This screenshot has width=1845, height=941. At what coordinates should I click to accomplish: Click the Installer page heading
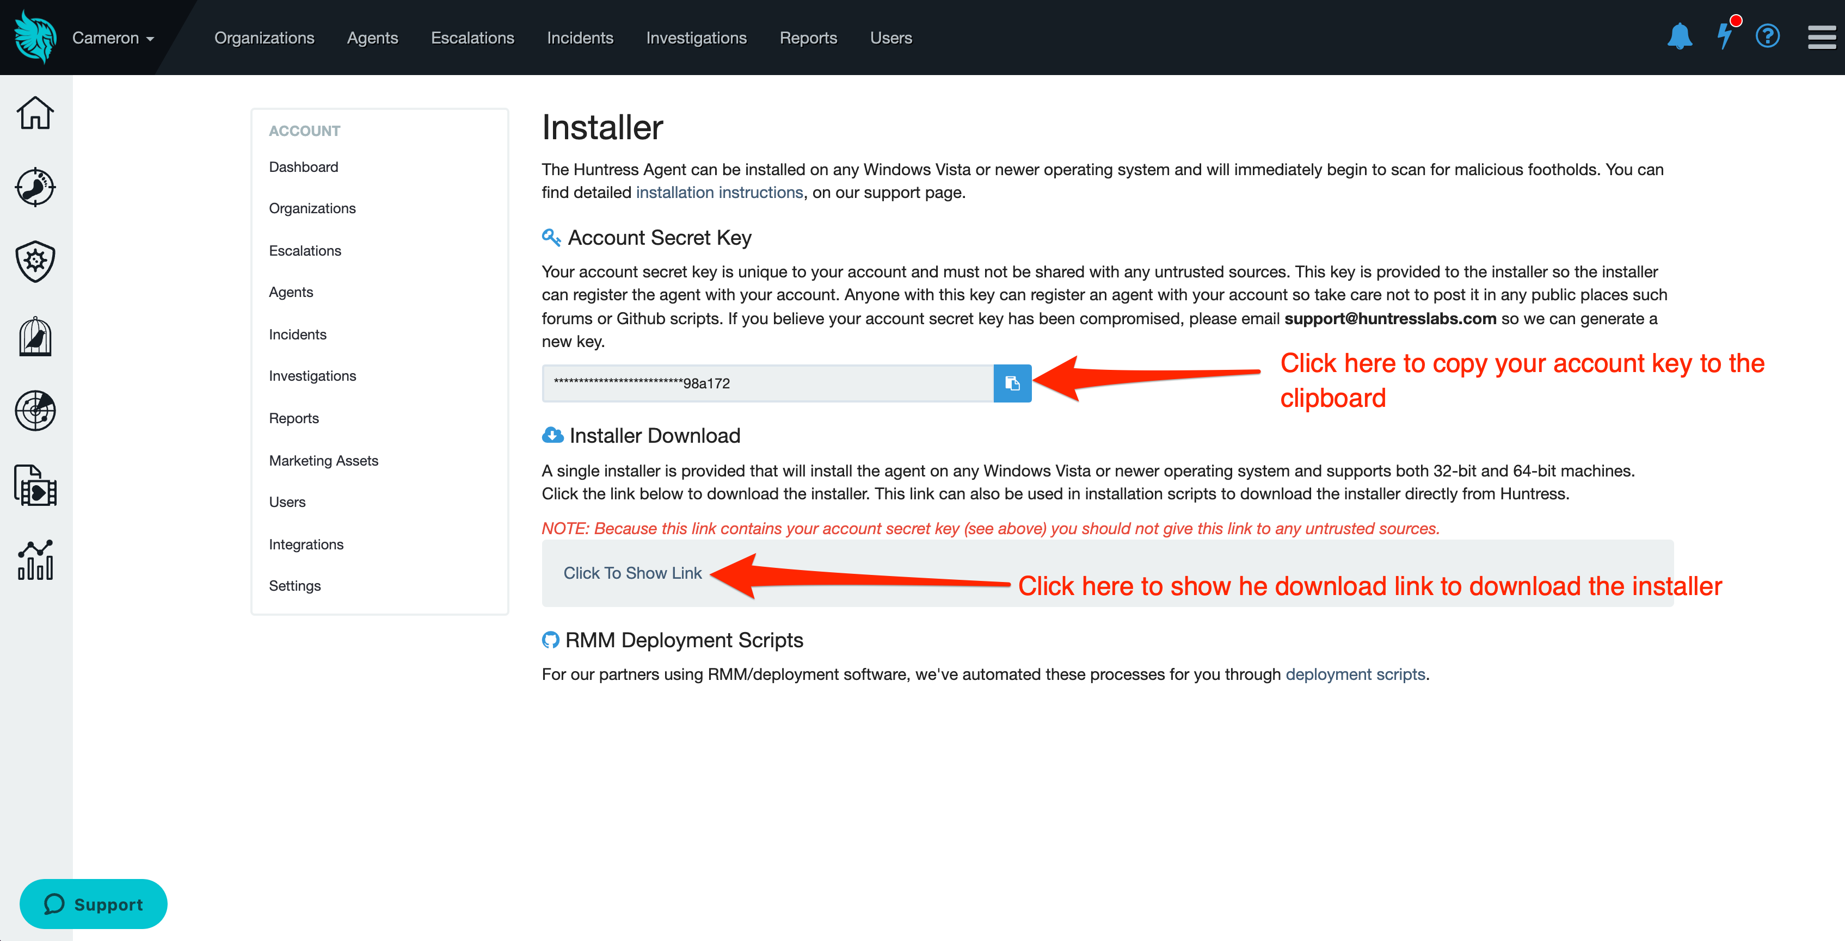click(602, 127)
